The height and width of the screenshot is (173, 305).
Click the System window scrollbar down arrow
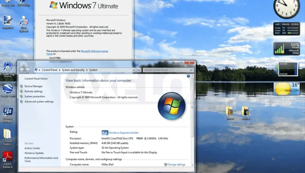(192, 165)
